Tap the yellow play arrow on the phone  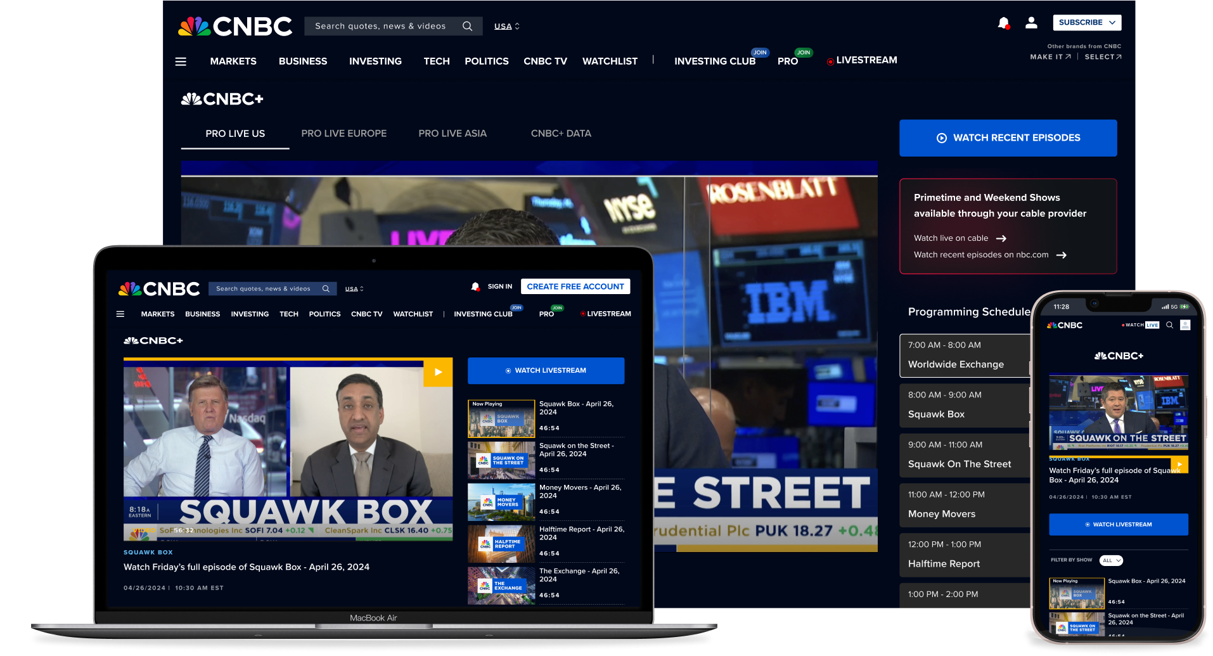1179,465
